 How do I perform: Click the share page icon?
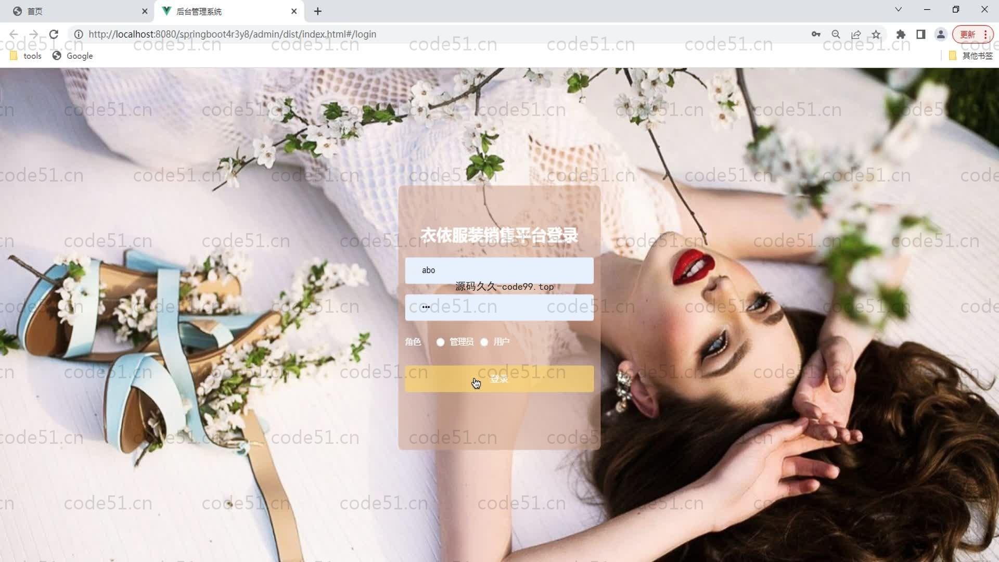pos(856,34)
